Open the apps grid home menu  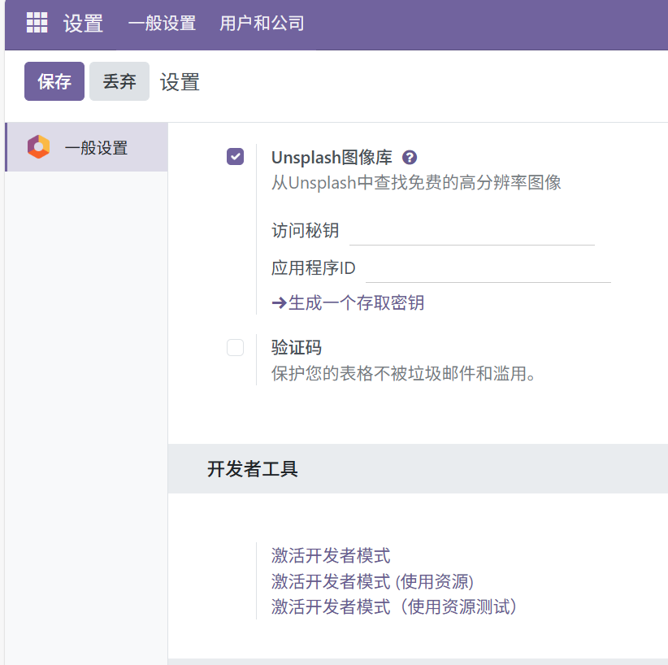37,23
